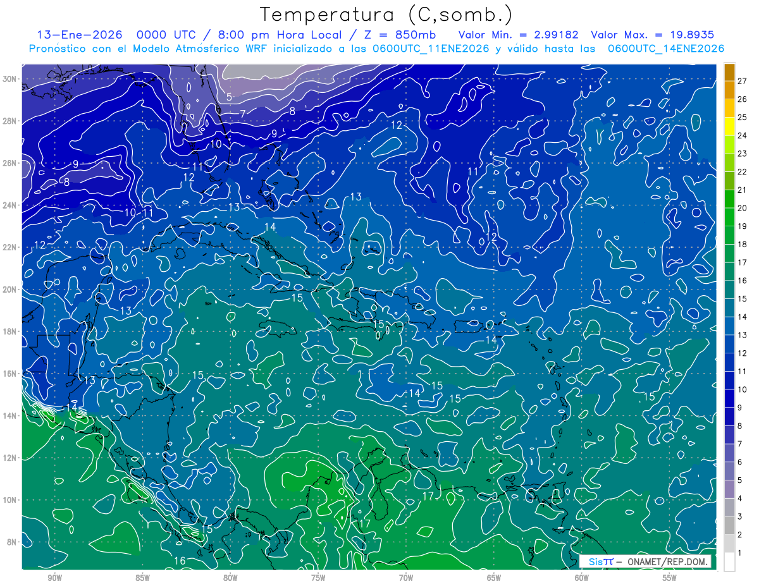This screenshot has height=586, width=759.
Task: Click the "0000 UTC" time label
Action: pyautogui.click(x=165, y=35)
